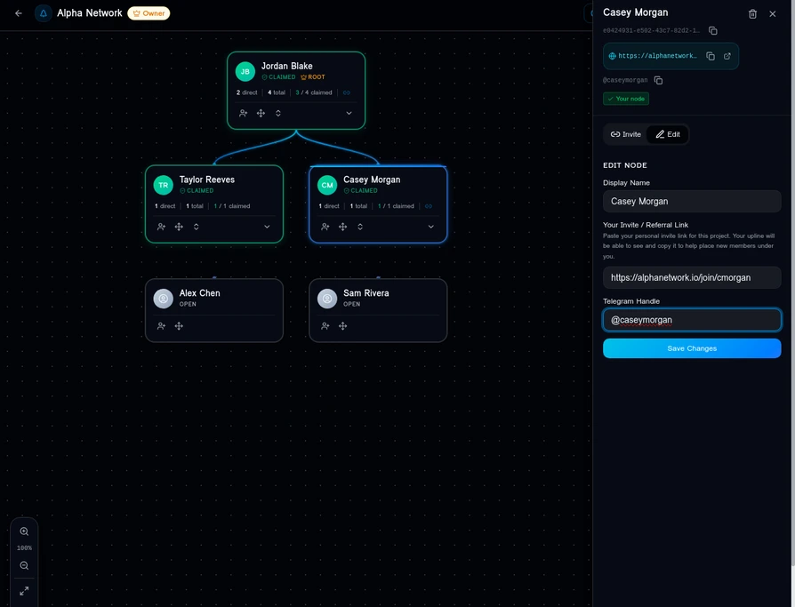Switch to the Invite tab

[x=624, y=133]
